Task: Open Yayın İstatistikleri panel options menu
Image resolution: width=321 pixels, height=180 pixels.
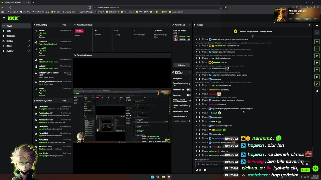Action: click(x=168, y=25)
